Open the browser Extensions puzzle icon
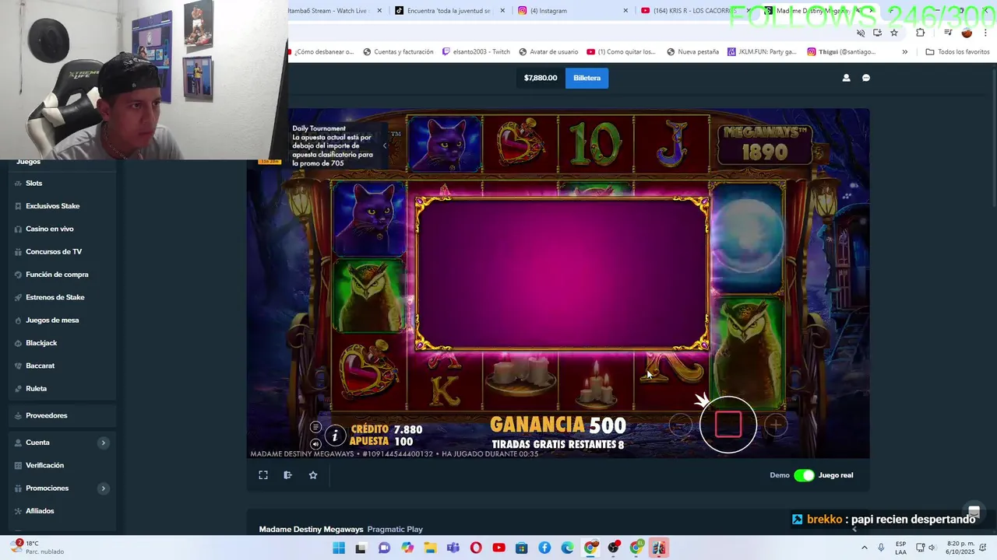 pos(921,33)
